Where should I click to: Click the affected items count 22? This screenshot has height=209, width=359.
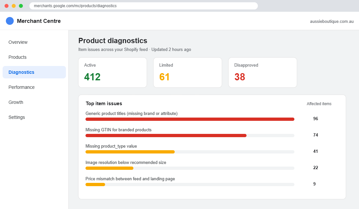click(x=316, y=168)
